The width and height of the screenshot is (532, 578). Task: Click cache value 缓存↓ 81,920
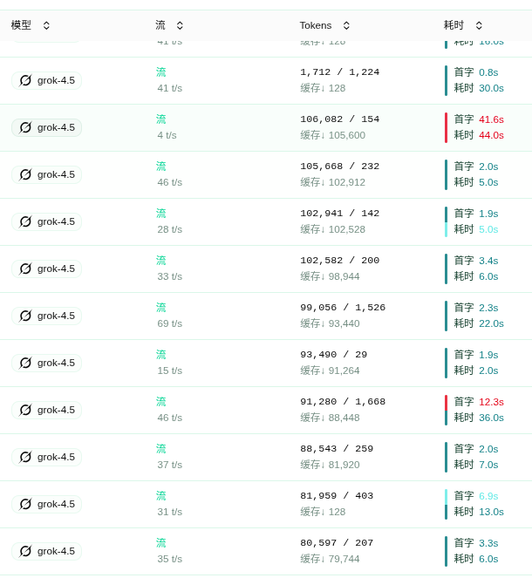click(330, 465)
